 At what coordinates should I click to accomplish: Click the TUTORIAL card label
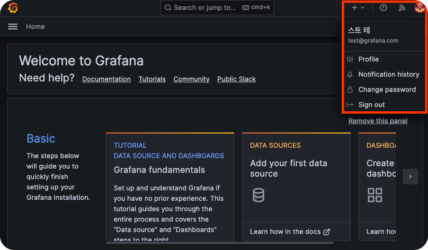[x=130, y=145]
